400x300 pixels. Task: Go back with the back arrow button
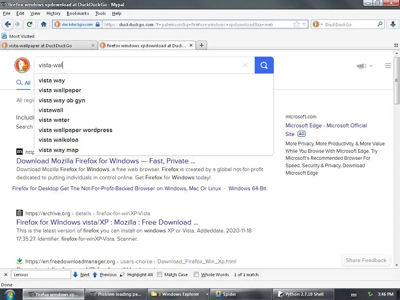coord(8,24)
